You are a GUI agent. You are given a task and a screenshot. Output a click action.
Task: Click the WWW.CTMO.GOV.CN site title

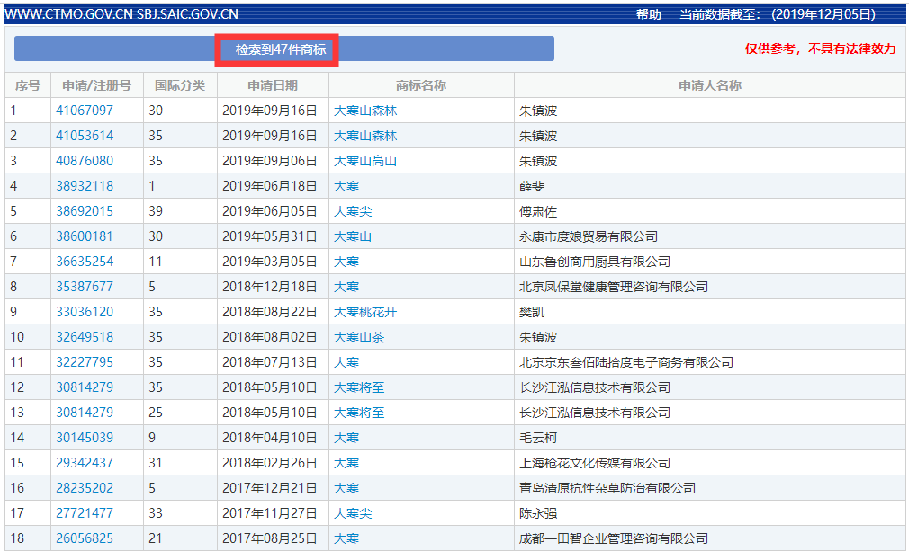pyautogui.click(x=67, y=13)
